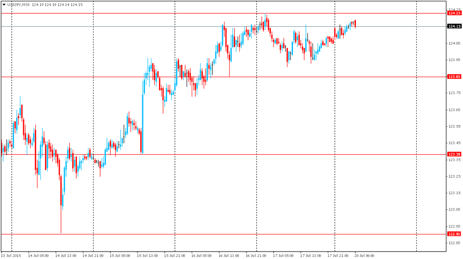Select the red 124.23 price level label
The image size is (463, 259).
pyautogui.click(x=454, y=13)
